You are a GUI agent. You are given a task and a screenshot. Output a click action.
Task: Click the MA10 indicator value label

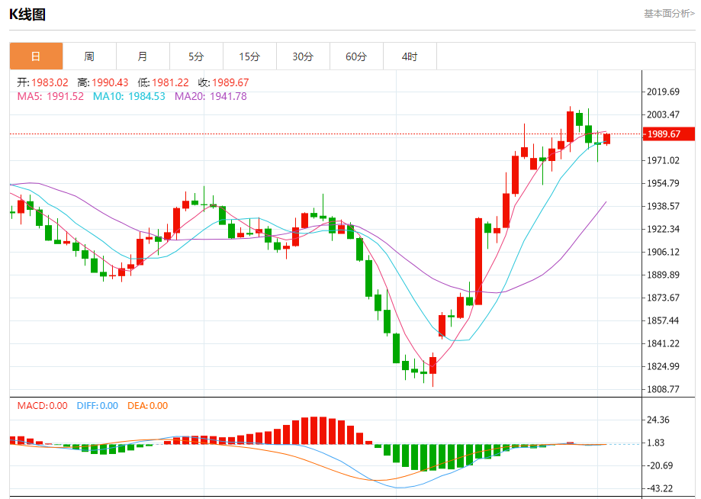[x=128, y=96]
